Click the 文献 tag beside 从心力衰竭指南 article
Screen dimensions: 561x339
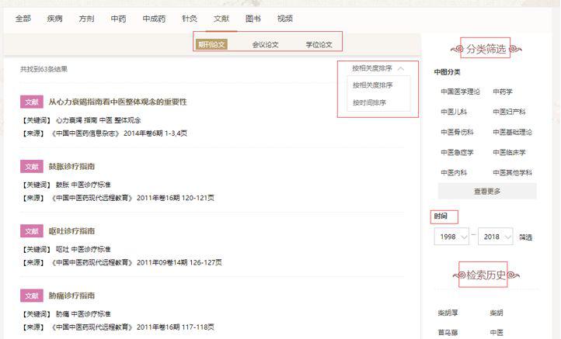coord(32,102)
